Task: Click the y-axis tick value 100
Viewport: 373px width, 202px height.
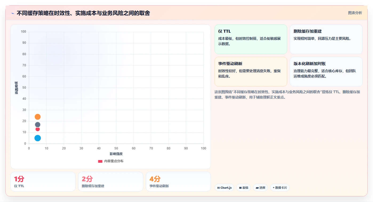Action: pyautogui.click(x=23, y=32)
